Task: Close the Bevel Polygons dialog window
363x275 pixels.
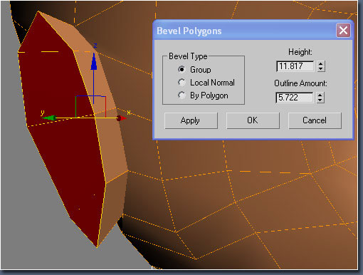Action: [x=343, y=31]
